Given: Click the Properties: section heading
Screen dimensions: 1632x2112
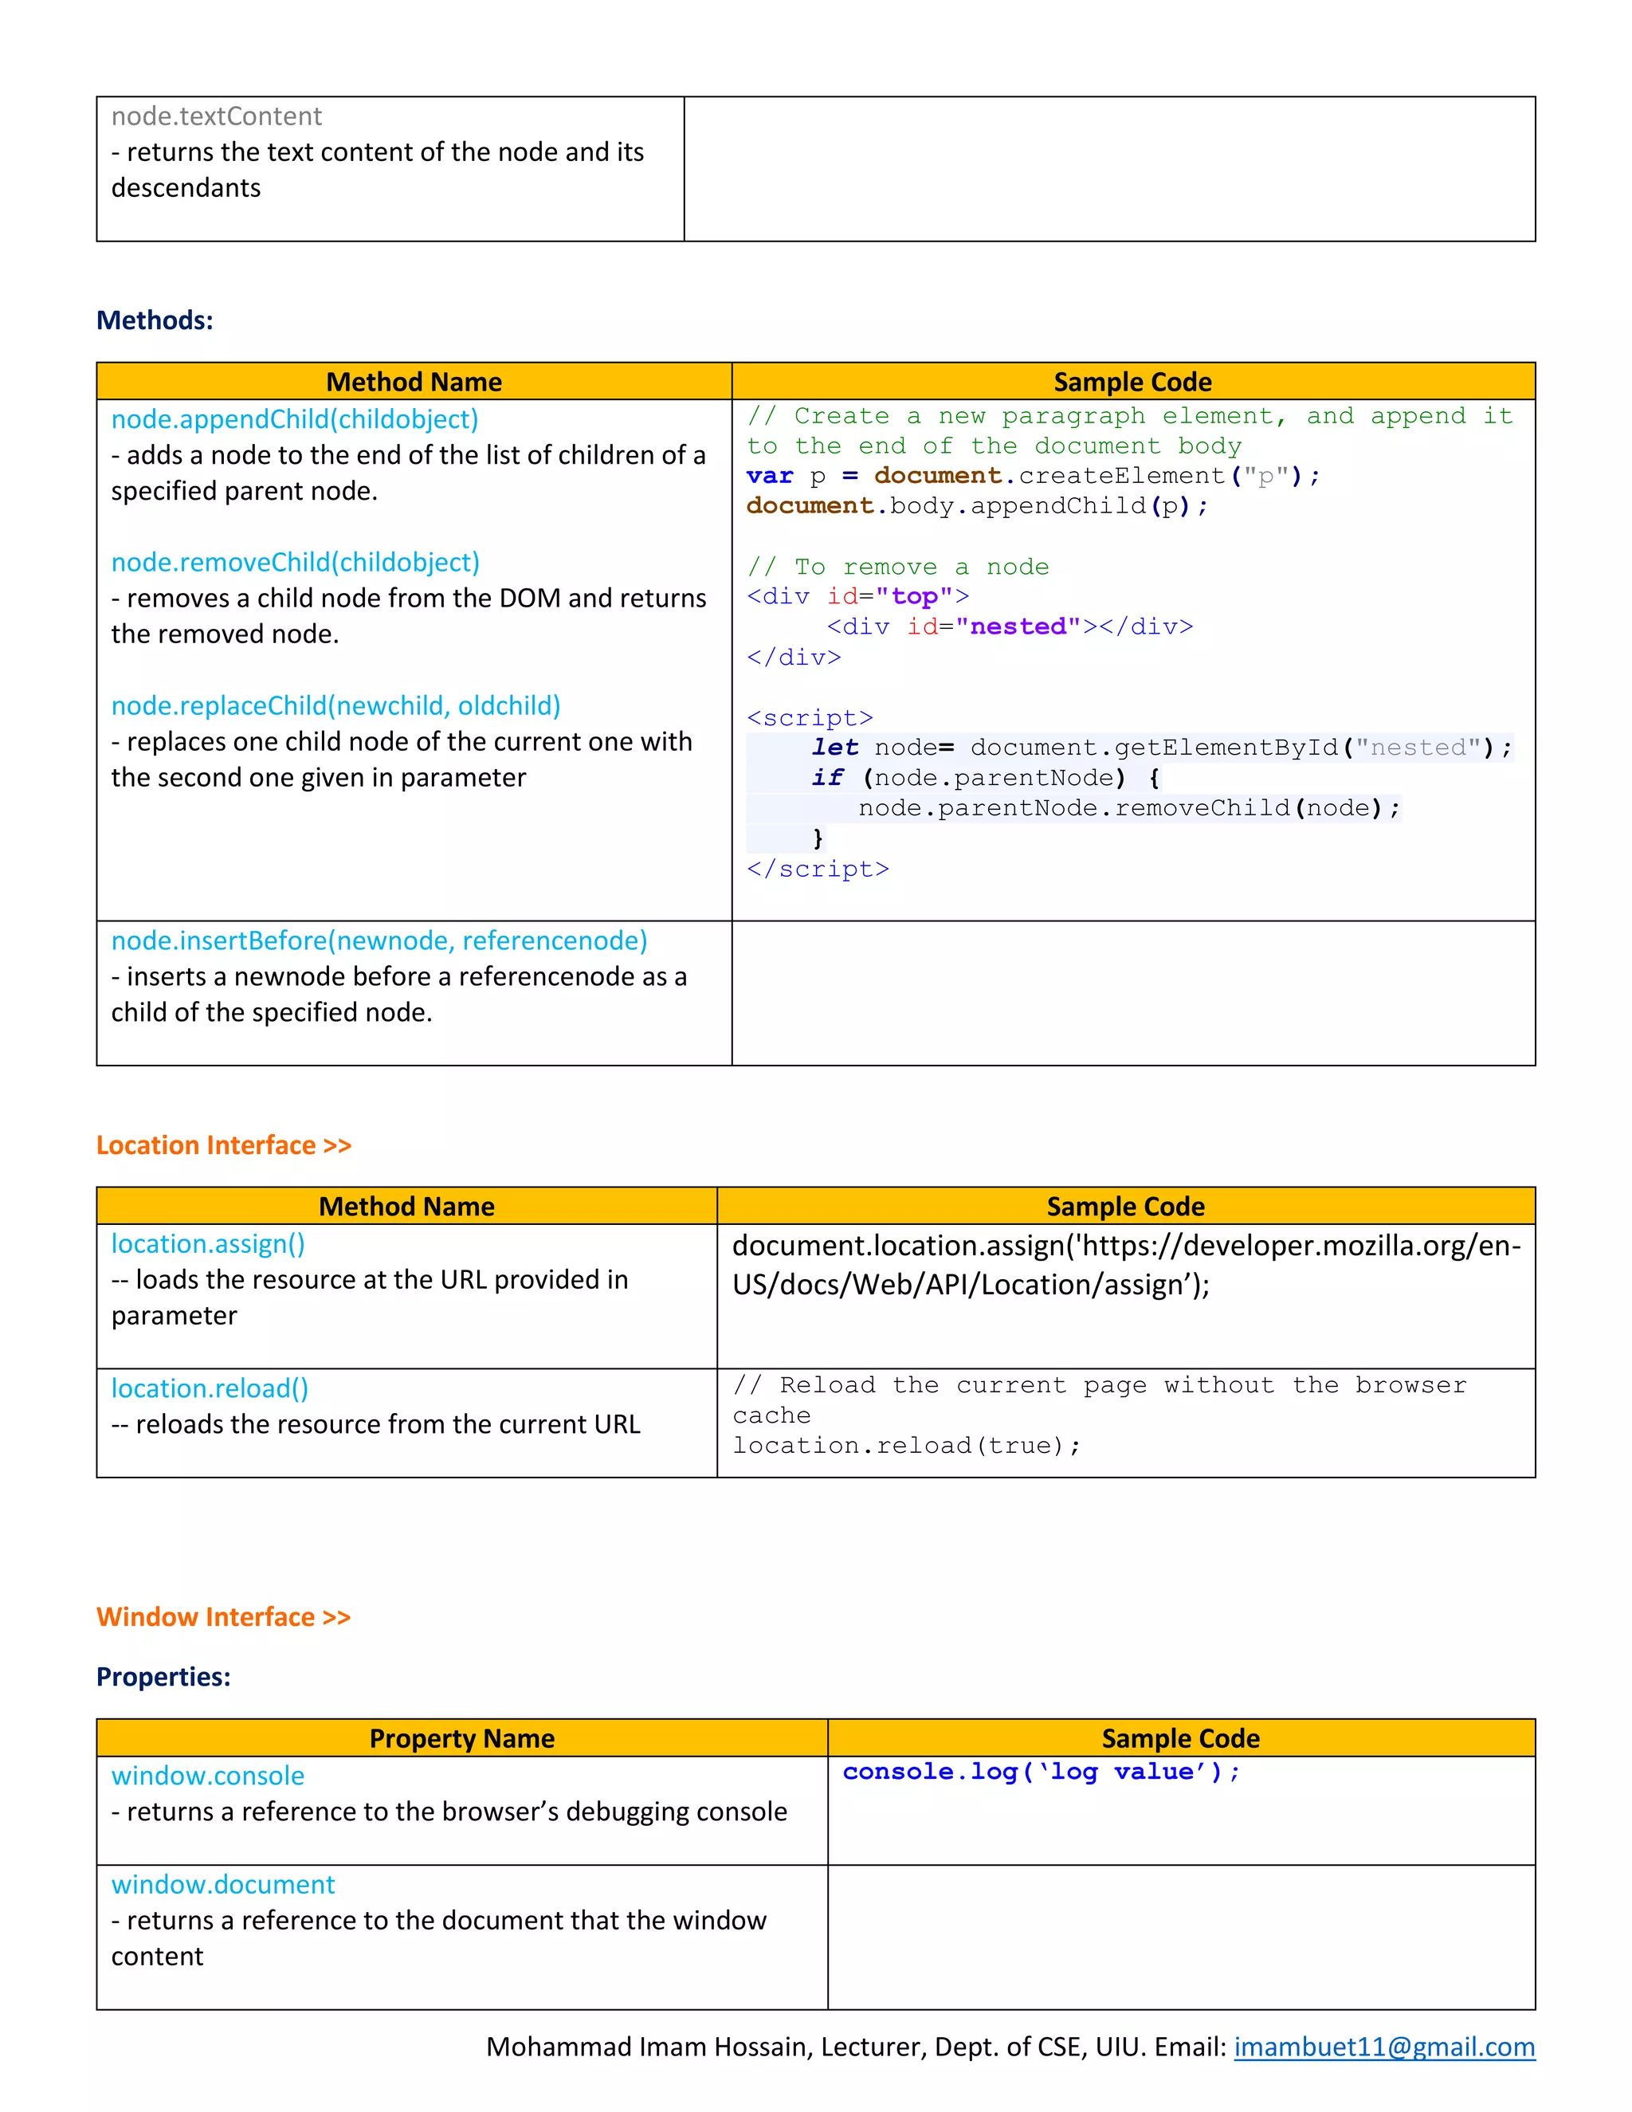Looking at the screenshot, I should click(x=163, y=1677).
